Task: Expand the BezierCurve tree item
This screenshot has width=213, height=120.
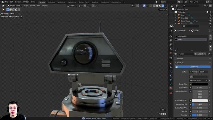Action: (x=176, y=21)
